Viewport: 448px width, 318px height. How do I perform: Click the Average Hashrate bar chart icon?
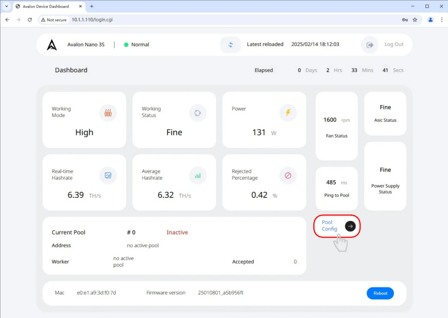click(198, 175)
